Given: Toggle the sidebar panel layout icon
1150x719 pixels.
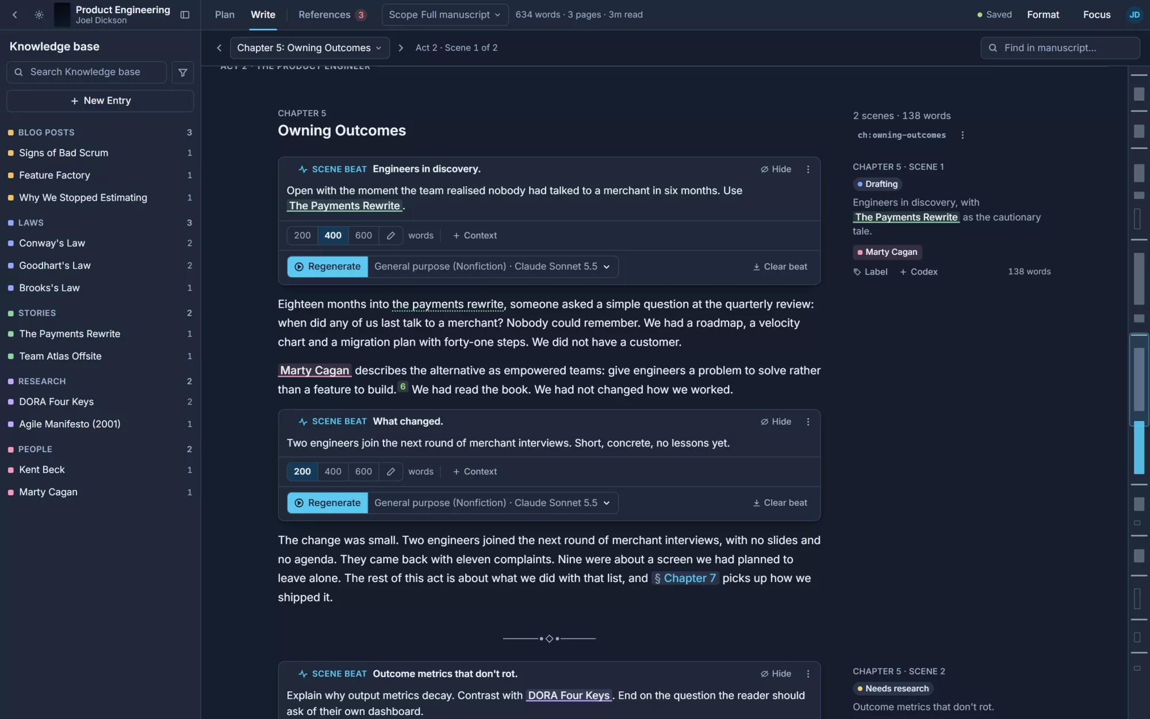Looking at the screenshot, I should [x=185, y=15].
